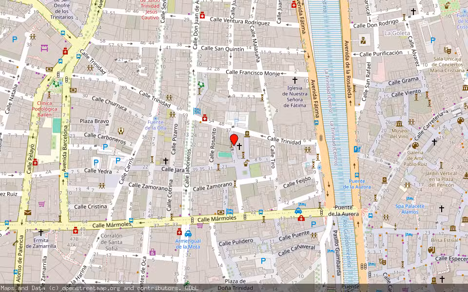Click the magenta market stall icon near Avenida Barcelona
The image size is (468, 292).
click(x=45, y=48)
